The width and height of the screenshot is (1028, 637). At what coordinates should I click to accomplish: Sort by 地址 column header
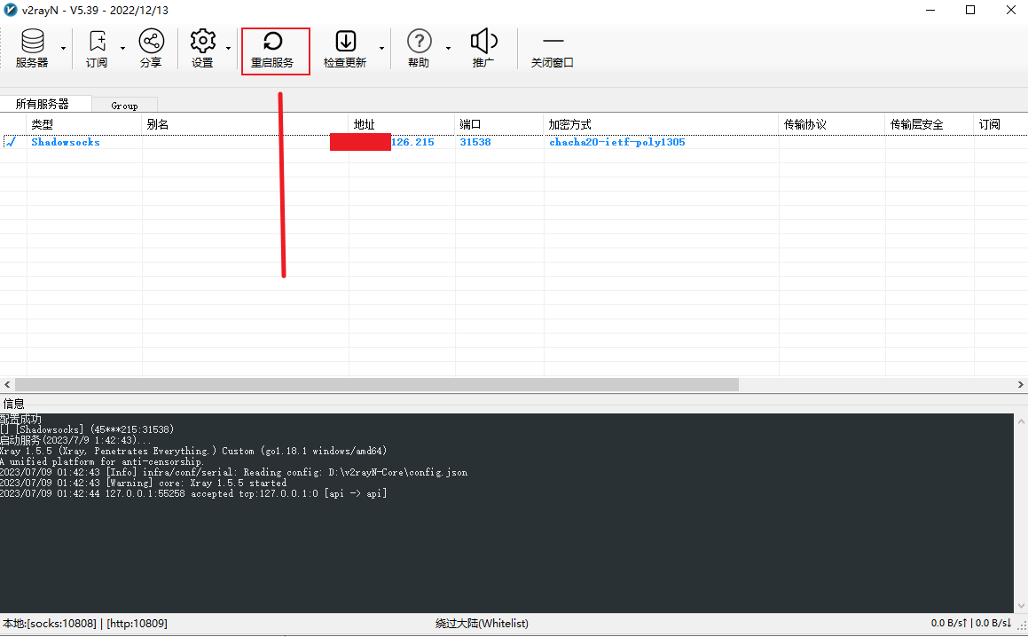click(x=401, y=124)
